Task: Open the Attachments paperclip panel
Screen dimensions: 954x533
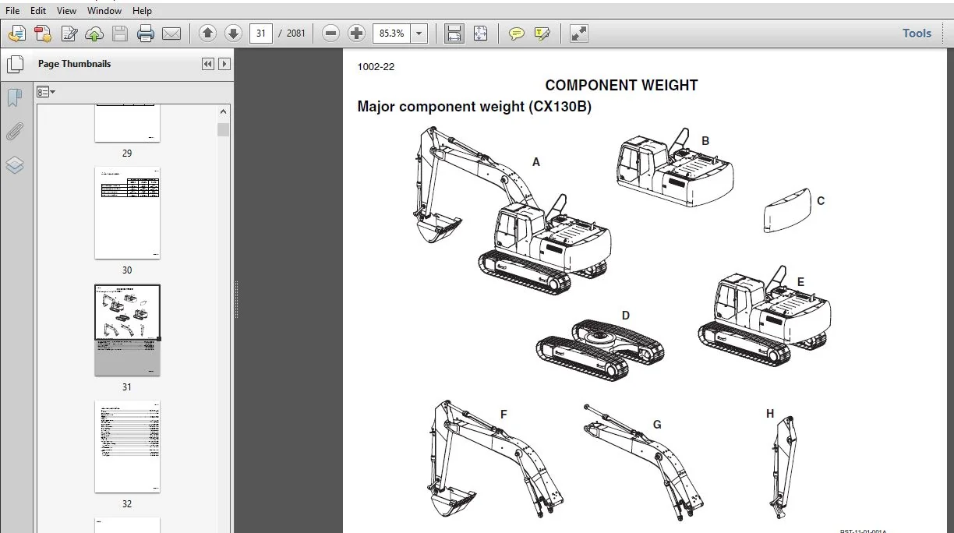Action: click(x=15, y=132)
